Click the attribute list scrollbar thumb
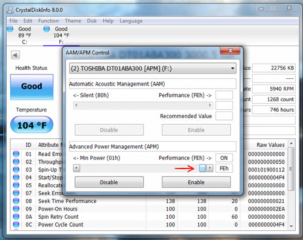Image resolution: width=303 pixels, height=240 pixels. tap(291, 169)
